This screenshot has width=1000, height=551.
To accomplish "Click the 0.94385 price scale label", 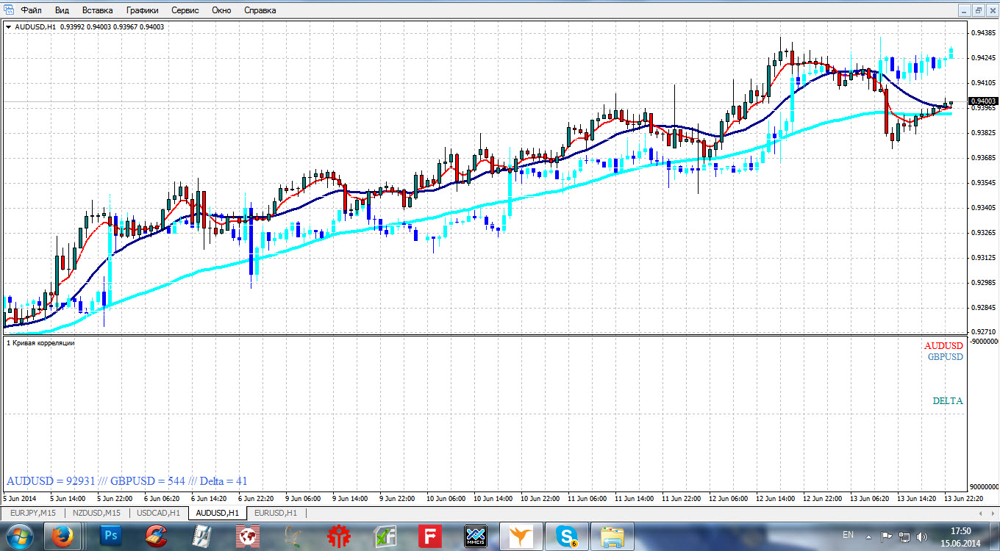I will 983,33.
